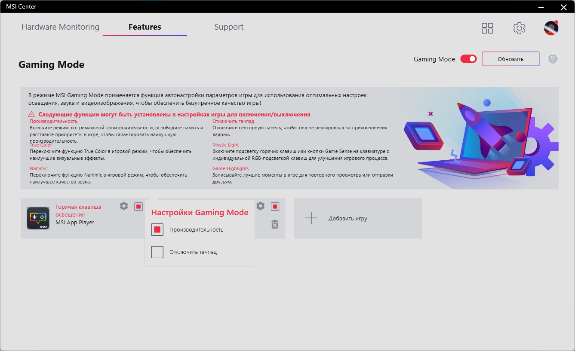Switch to the Hardware Monitoring tab
This screenshot has width=575, height=351.
(x=61, y=27)
